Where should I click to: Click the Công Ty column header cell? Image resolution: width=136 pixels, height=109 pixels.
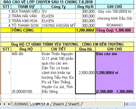[x=58, y=7]
